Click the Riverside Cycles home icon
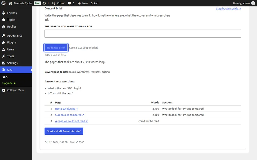257x160 pixels. (x=10, y=3)
